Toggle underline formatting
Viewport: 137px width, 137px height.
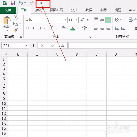[39, 28]
